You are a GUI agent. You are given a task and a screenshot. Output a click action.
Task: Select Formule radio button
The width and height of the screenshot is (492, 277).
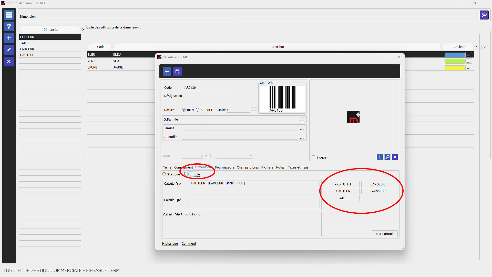184,174
